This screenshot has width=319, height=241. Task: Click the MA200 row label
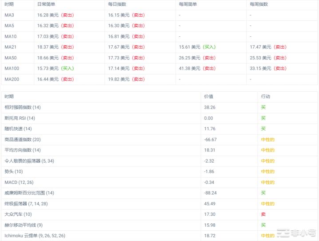(12, 79)
